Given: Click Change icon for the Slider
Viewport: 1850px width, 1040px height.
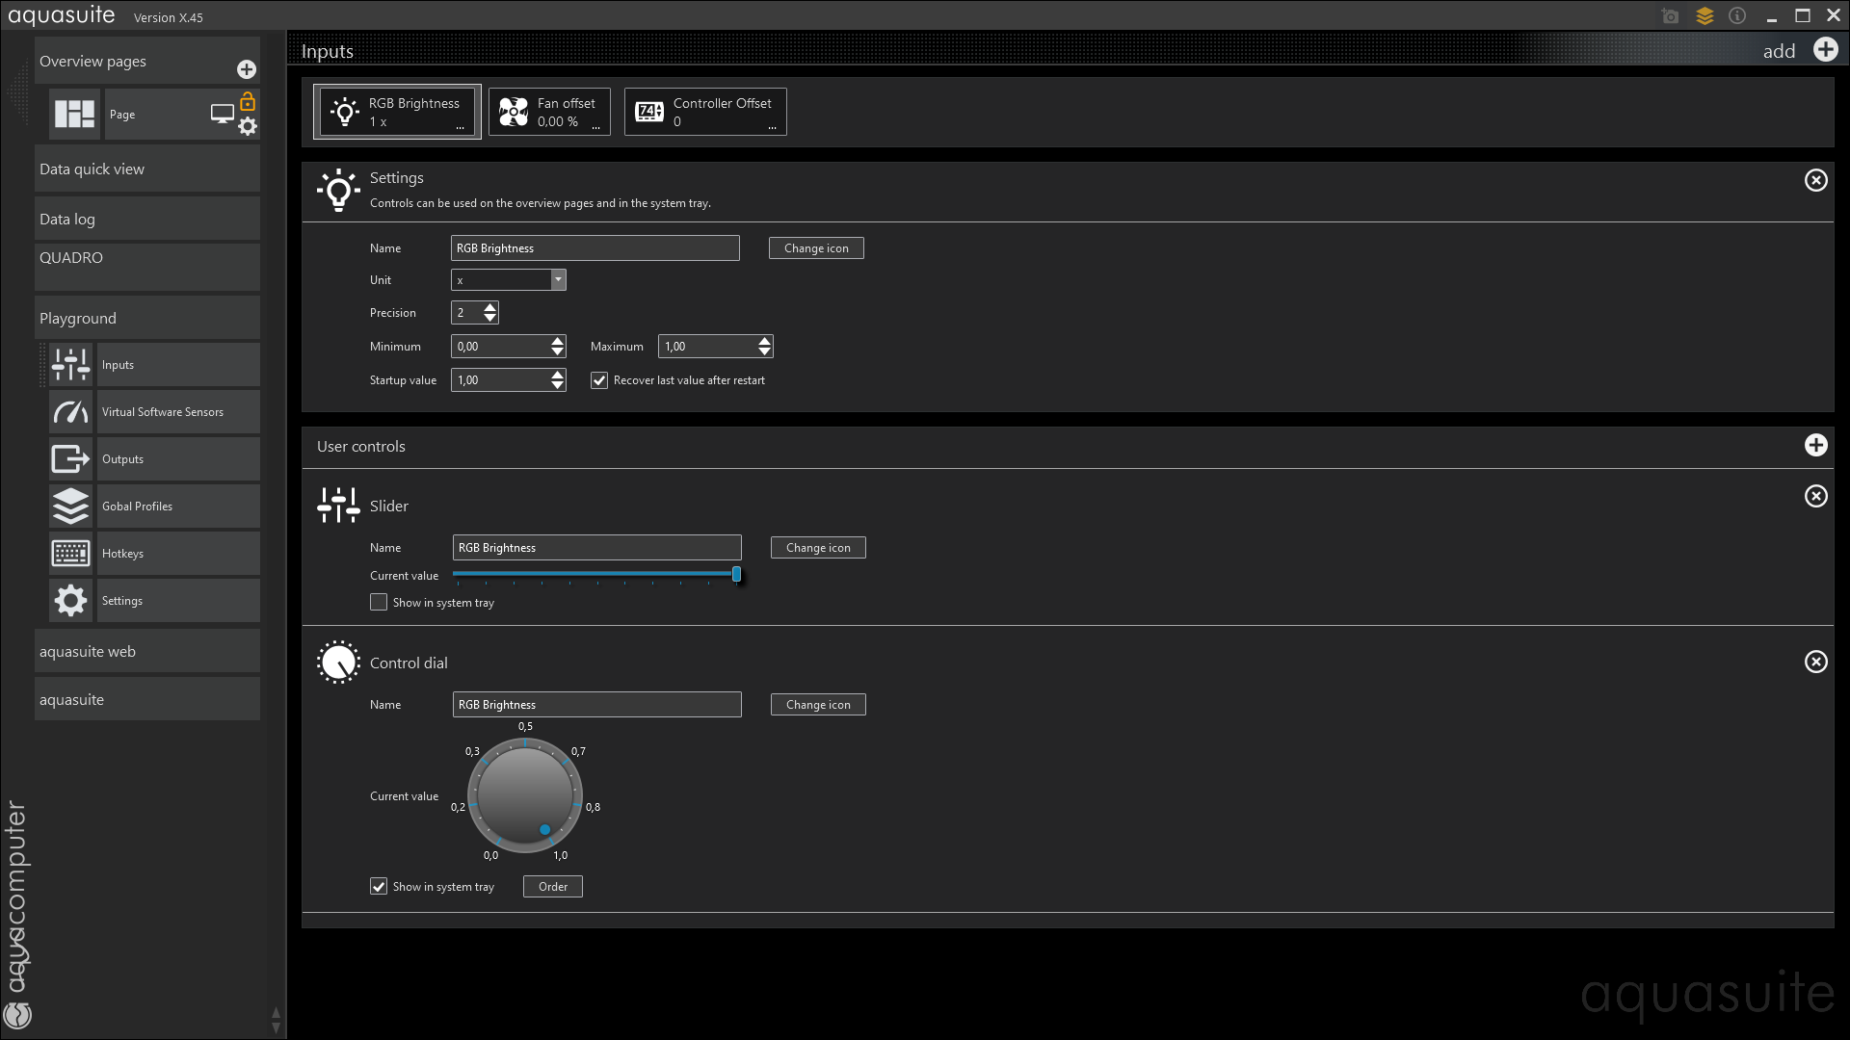Looking at the screenshot, I should coord(818,548).
